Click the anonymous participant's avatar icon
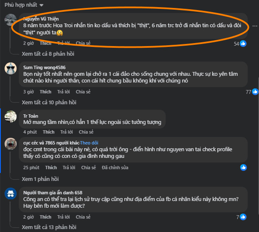This screenshot has width=259, height=232. 10,194
